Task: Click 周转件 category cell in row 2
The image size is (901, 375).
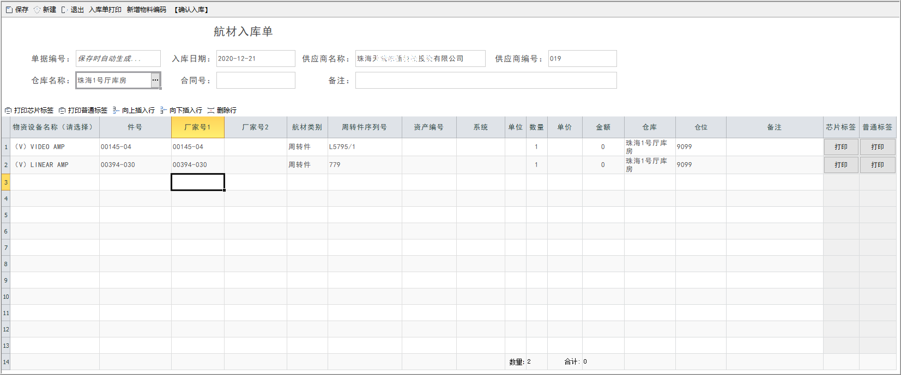Action: (x=307, y=165)
